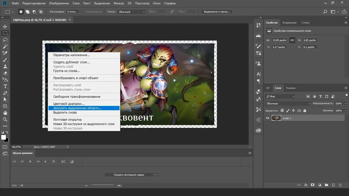349x196 pixels.
Task: Click the Растушевка feather input field
Action: 73,12
